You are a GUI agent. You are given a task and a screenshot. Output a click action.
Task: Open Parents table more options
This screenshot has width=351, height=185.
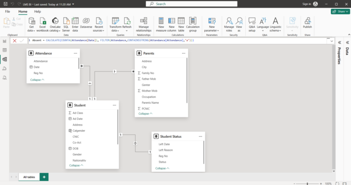coord(184,54)
